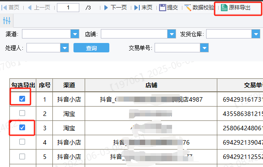The height and width of the screenshot is (167, 263).
Task: Click the 序号 column header
Action: pyautogui.click(x=44, y=85)
